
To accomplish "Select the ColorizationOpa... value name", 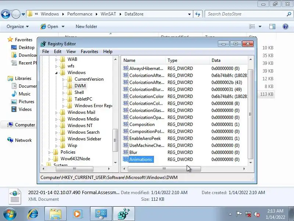I will [x=147, y=117].
